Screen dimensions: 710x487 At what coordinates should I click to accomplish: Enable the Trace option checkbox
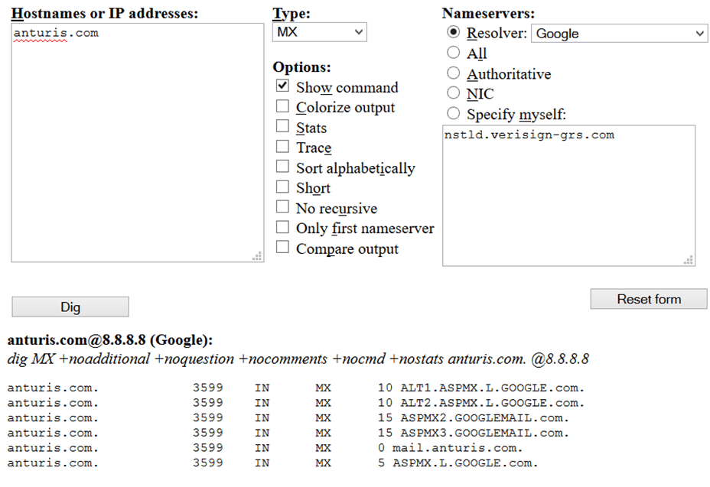click(283, 147)
